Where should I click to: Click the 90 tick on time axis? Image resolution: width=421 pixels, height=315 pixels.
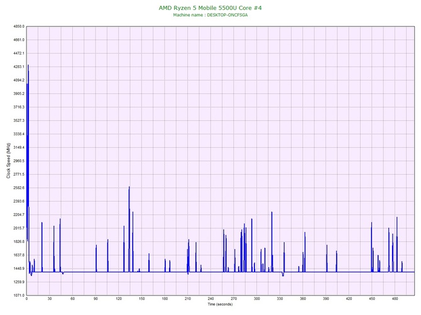point(96,299)
